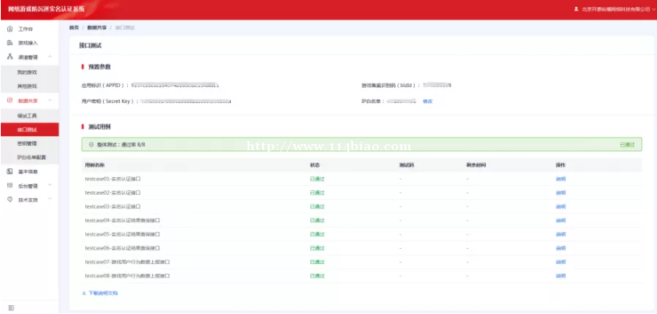
Task: Click the testcase05-实名认证结果查询接口 row name
Action: pos(122,234)
